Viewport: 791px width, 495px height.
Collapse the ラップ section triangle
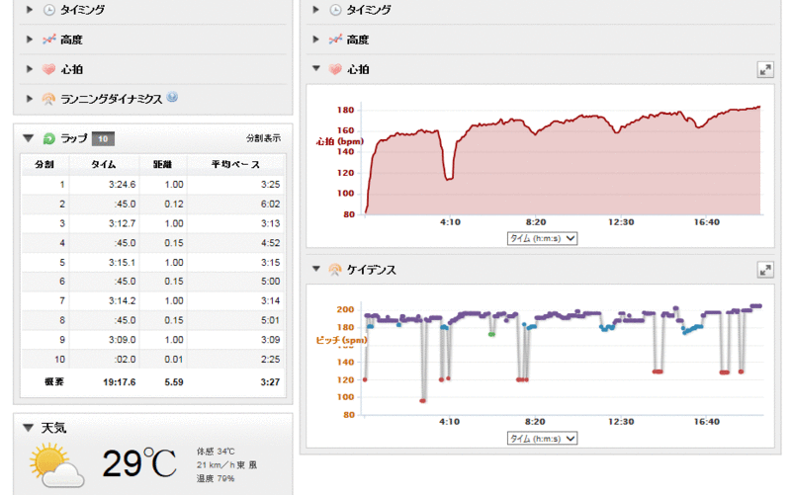(x=29, y=138)
